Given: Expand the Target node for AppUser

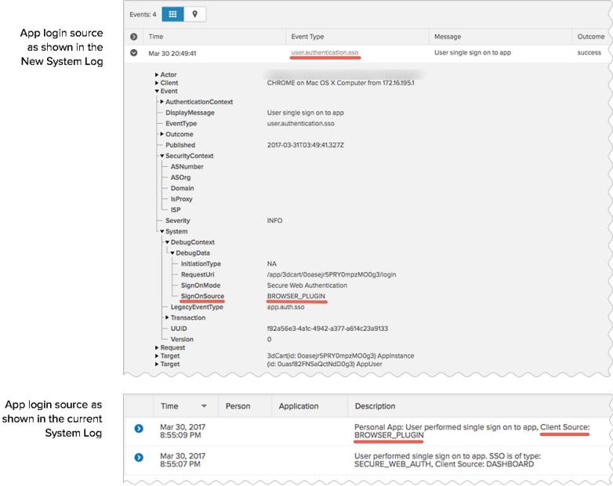Looking at the screenshot, I should coord(157,364).
